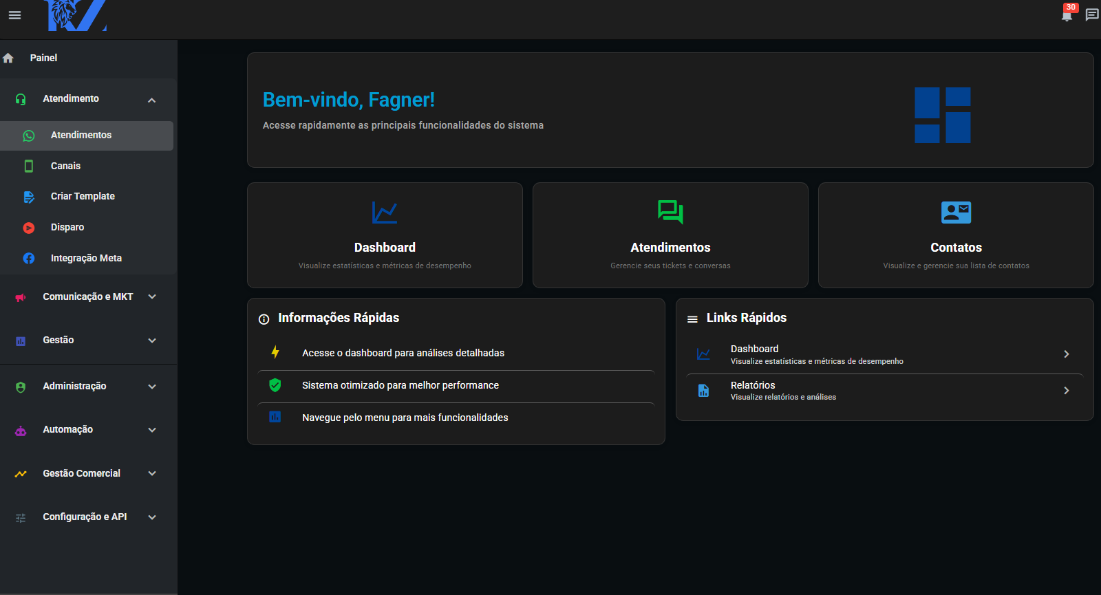Click the blue dashboard tiles graphic in the welcome banner
This screenshot has height=595, width=1101.
tap(943, 115)
